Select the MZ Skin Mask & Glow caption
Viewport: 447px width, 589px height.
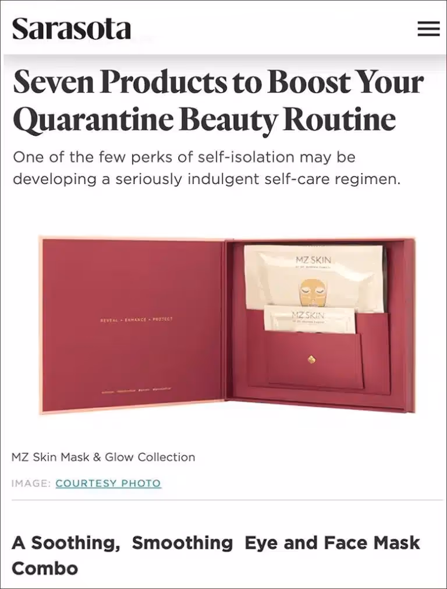(x=104, y=457)
